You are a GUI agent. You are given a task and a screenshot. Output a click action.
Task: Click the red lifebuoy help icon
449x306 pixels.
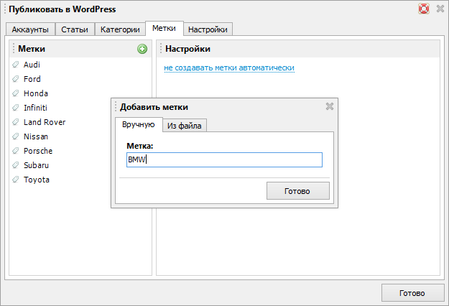click(x=424, y=9)
